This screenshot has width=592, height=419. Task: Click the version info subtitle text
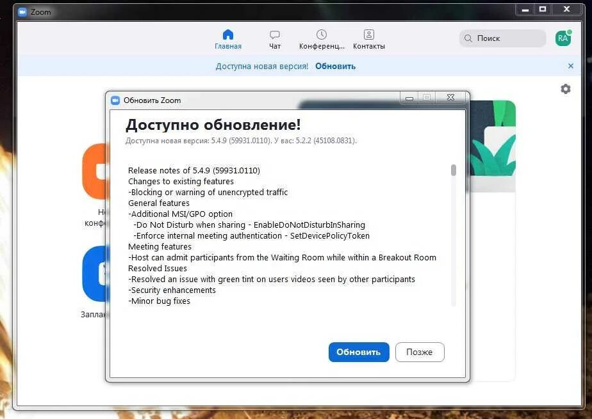(241, 141)
